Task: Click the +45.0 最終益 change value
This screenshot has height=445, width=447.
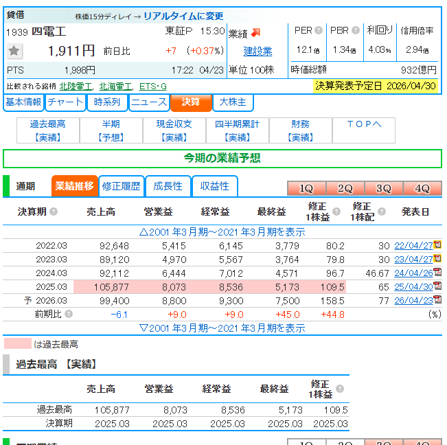Action: [x=287, y=315]
